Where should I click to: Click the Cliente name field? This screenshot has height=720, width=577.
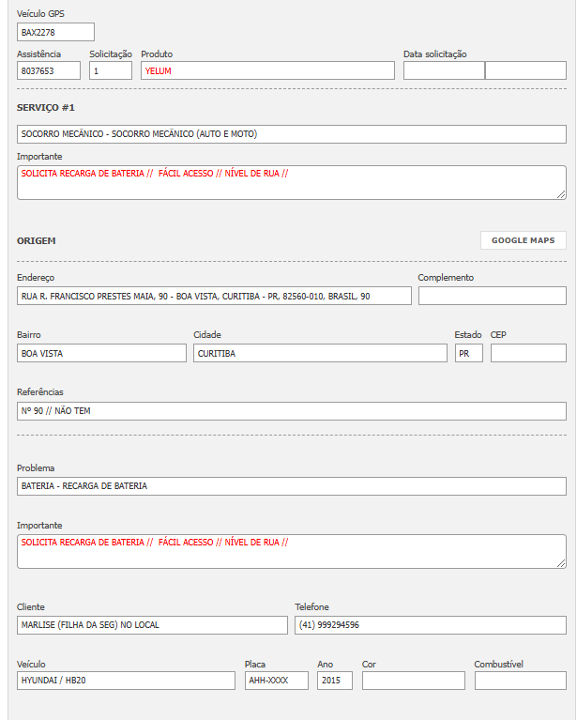(x=152, y=625)
